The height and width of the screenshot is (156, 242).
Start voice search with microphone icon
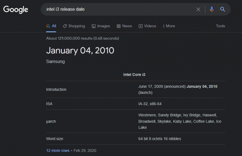click(x=212, y=9)
